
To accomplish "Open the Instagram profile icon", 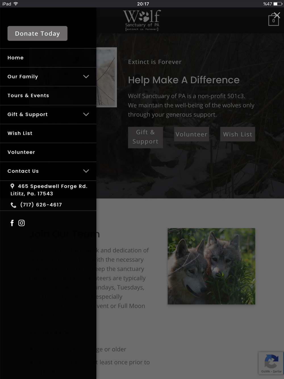I will tap(22, 223).
